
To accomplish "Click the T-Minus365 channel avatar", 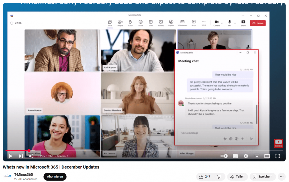I will click(x=7, y=176).
